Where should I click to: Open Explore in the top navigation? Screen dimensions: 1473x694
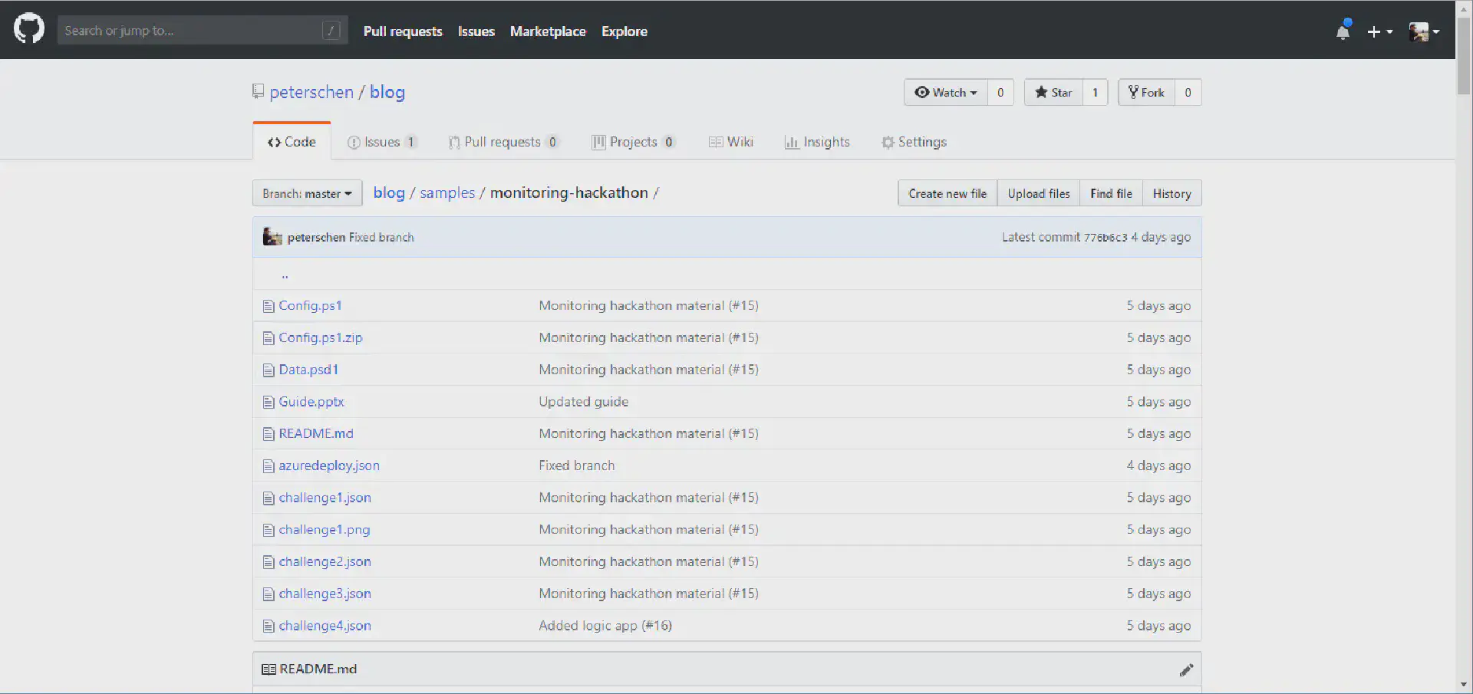click(624, 31)
